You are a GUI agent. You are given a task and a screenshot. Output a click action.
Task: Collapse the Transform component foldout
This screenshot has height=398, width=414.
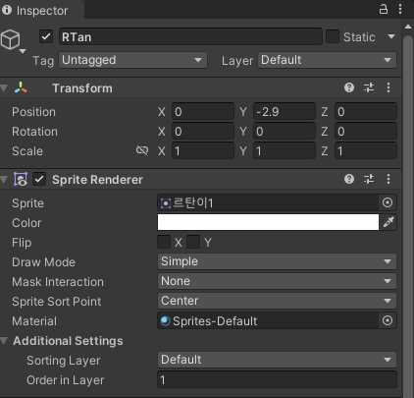click(x=4, y=88)
